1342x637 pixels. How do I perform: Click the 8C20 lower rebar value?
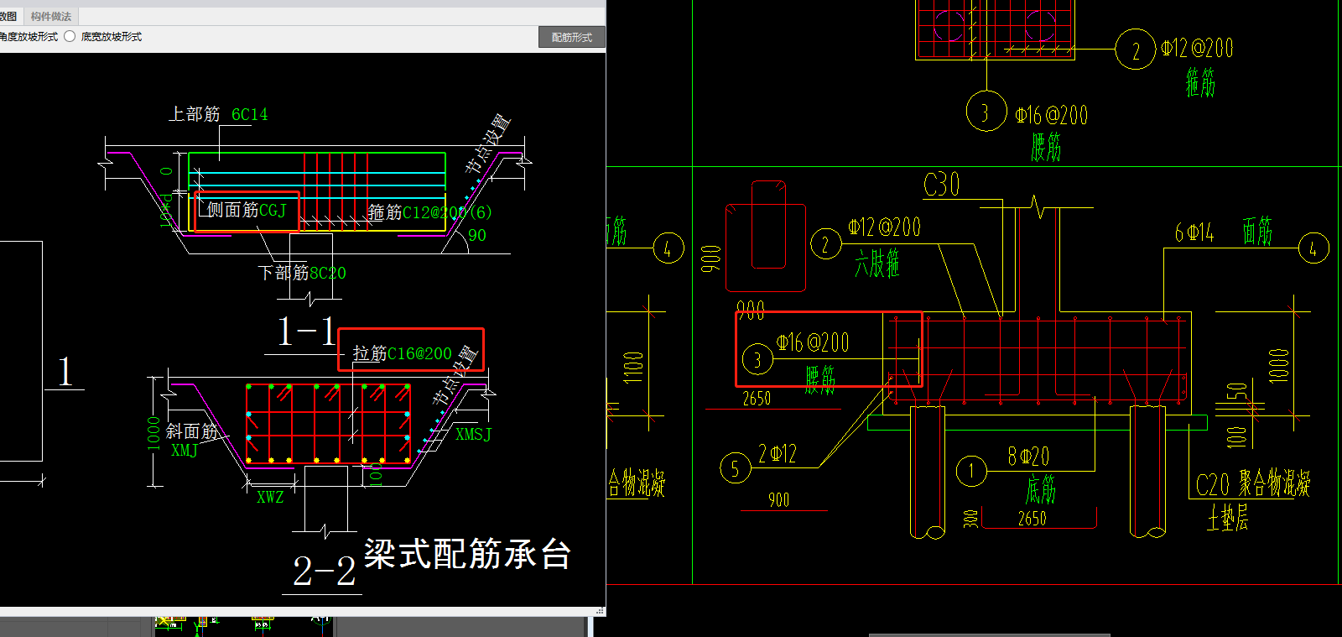327,273
